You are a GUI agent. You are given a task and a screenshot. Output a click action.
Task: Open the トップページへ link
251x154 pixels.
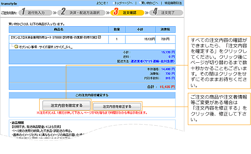[x=124, y=3]
